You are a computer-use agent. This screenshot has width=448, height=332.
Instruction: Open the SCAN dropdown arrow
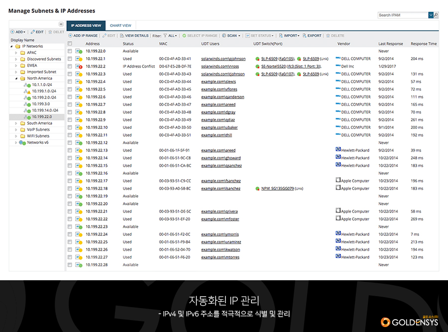(x=239, y=36)
